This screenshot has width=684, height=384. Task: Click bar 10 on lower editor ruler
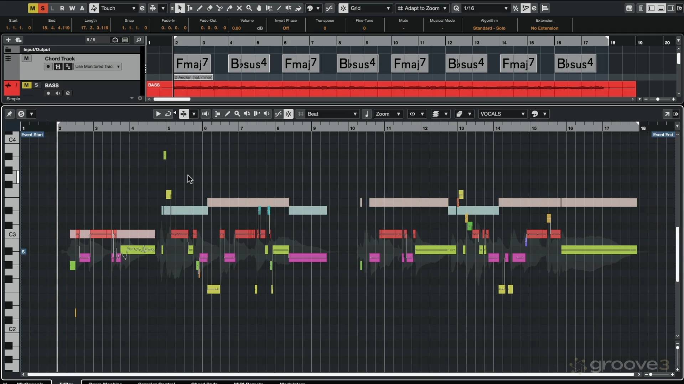352,128
